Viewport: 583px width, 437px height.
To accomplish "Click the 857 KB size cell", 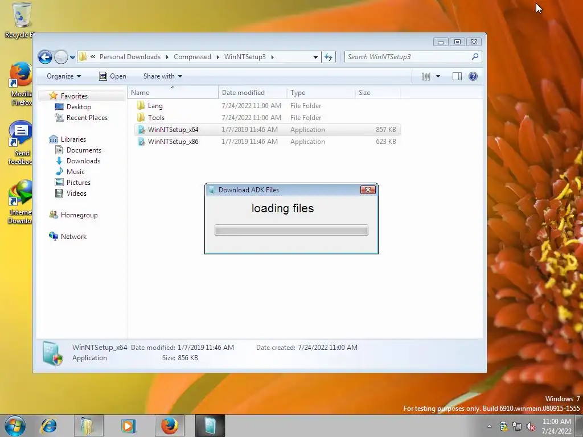I will click(385, 129).
